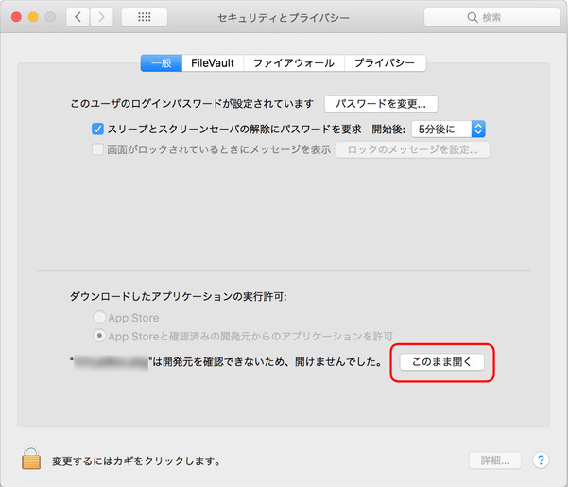Enable 画面がロックされているとき message checkbox
The height and width of the screenshot is (487, 569).
tap(97, 149)
